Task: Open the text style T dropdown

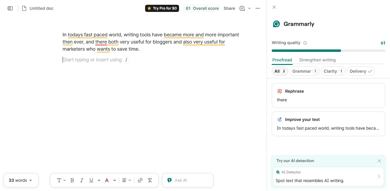Action: 61,180
